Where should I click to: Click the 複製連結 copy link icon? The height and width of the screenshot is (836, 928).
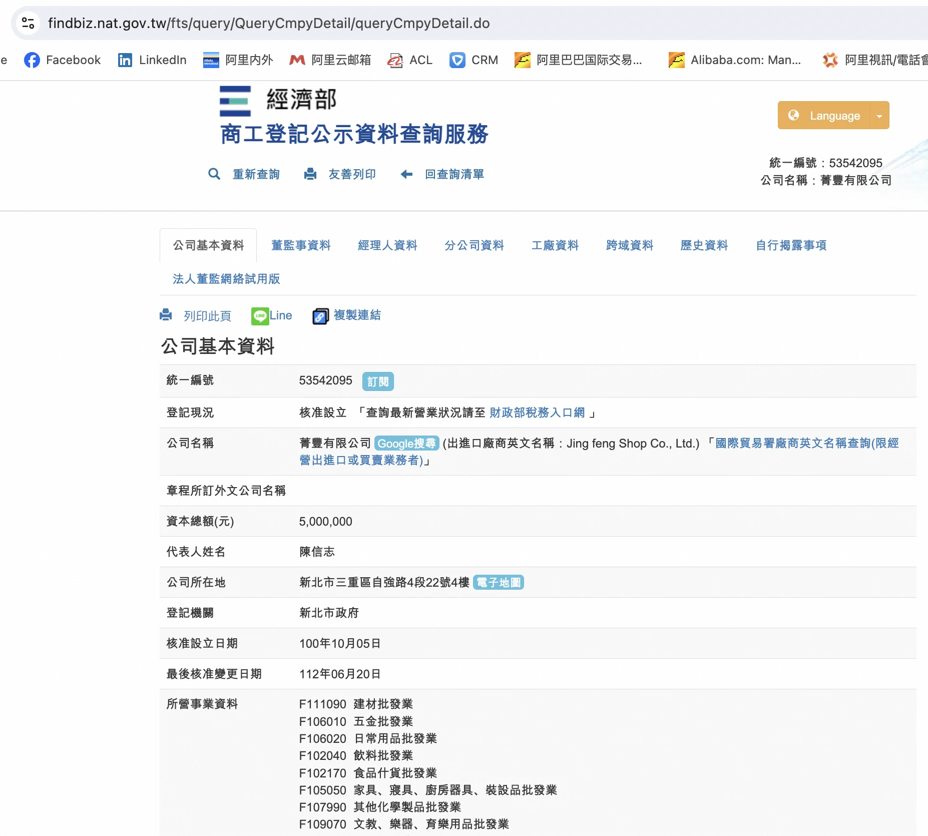[x=320, y=316]
